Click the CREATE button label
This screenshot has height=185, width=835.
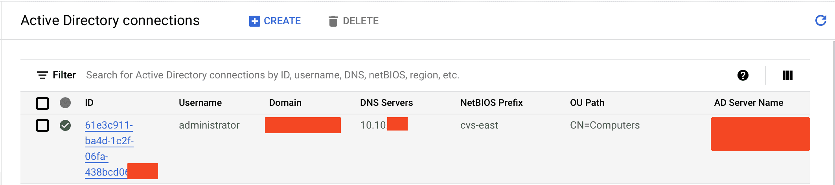pos(282,21)
